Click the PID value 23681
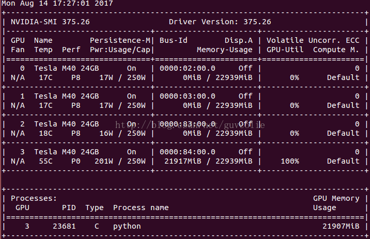The height and width of the screenshot is (239, 370). [x=64, y=226]
